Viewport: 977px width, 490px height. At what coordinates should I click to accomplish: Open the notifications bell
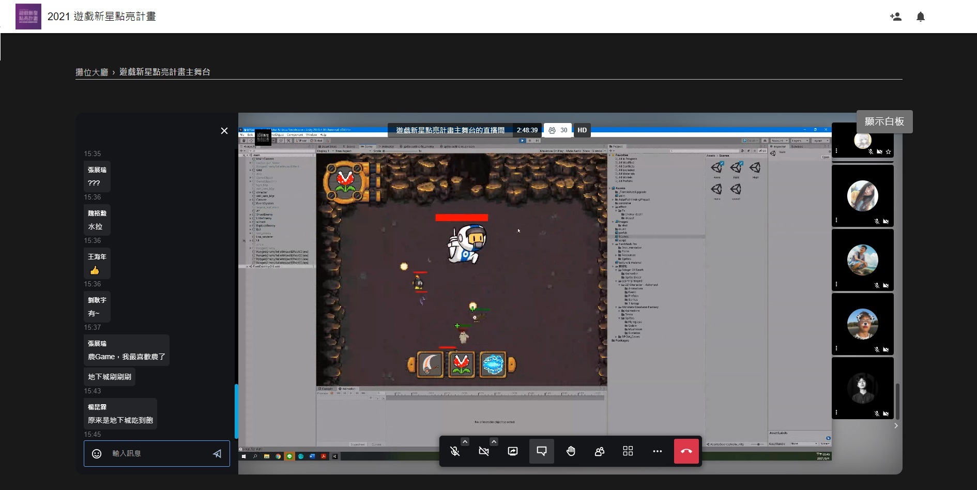921,17
